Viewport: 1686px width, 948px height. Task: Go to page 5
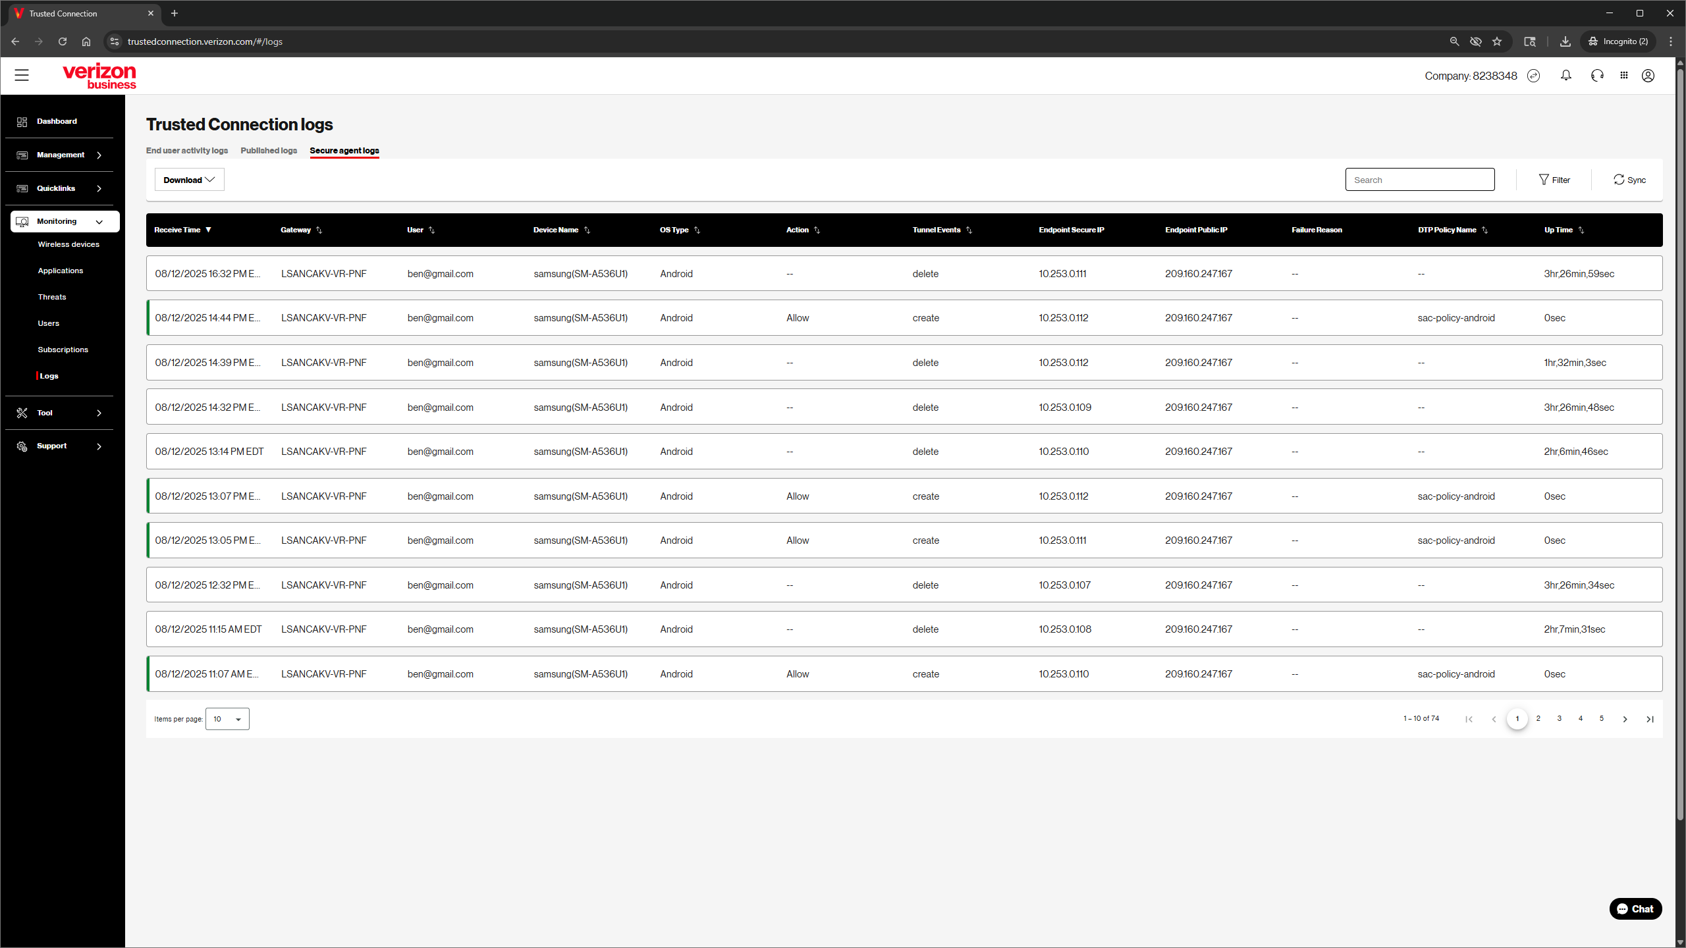(x=1602, y=719)
